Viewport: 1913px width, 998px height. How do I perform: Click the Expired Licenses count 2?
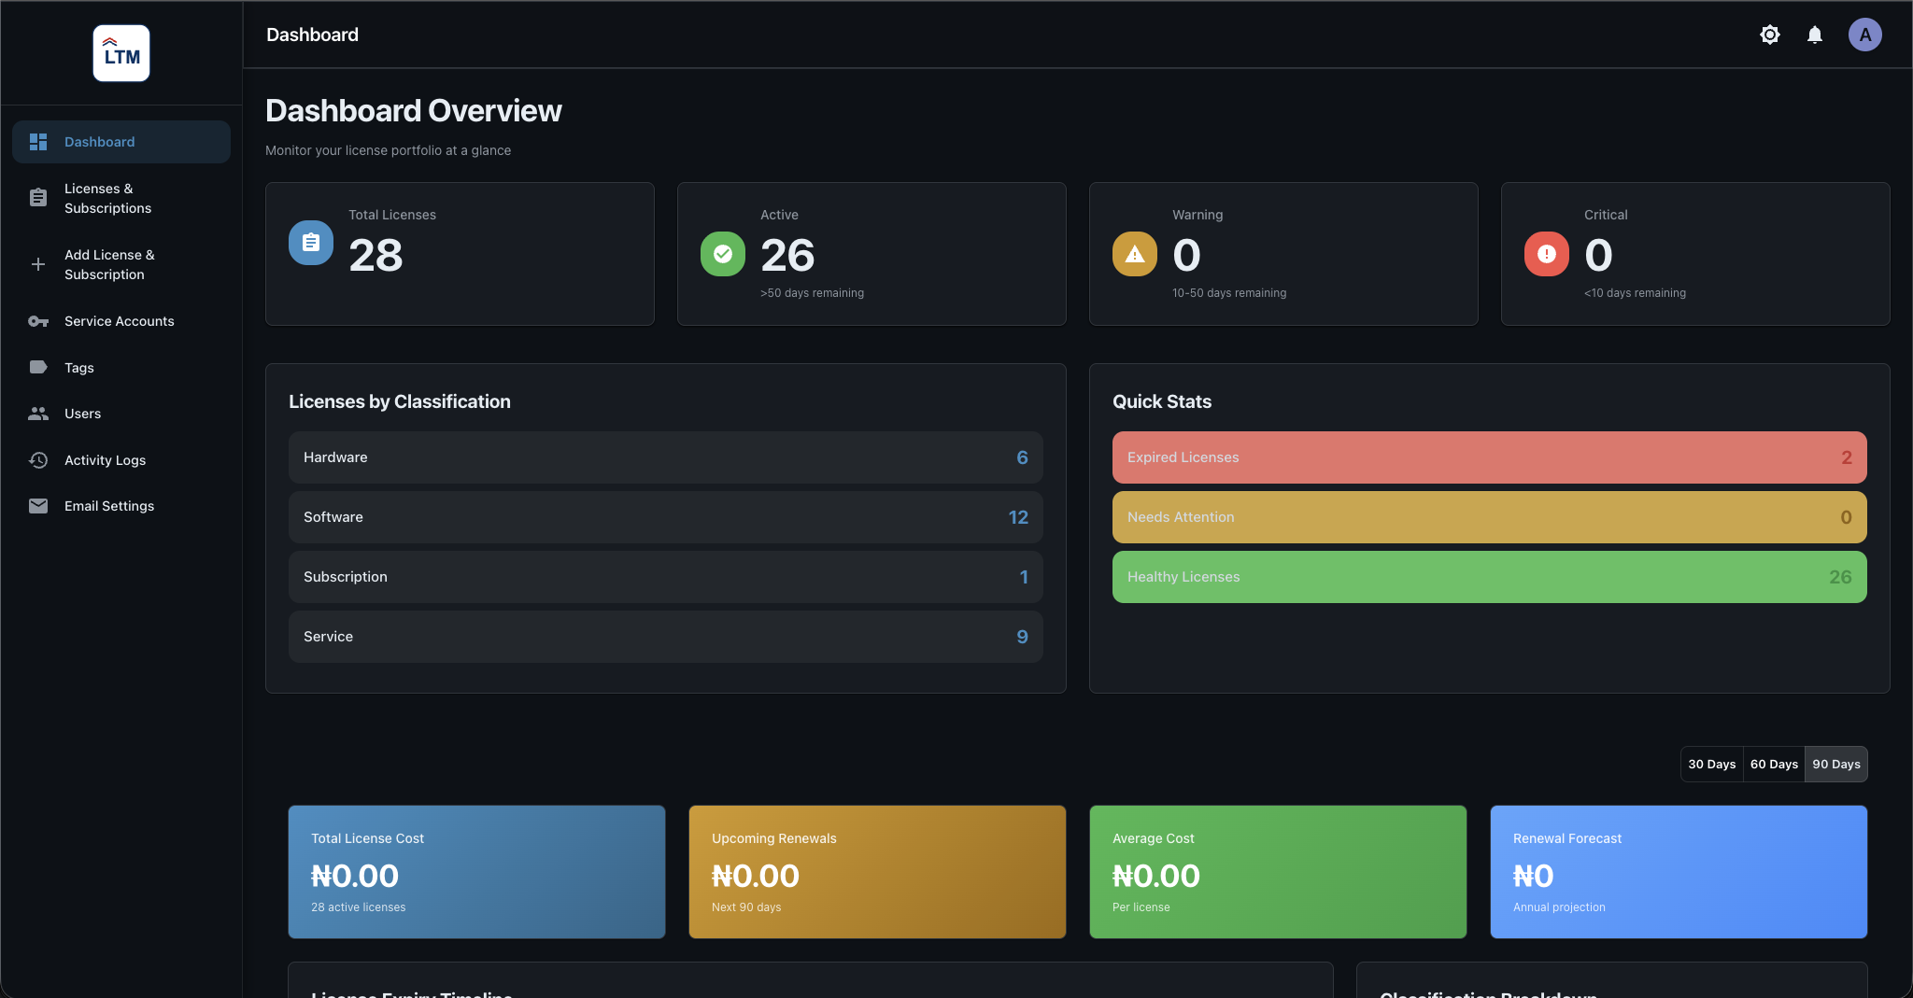[1846, 457]
